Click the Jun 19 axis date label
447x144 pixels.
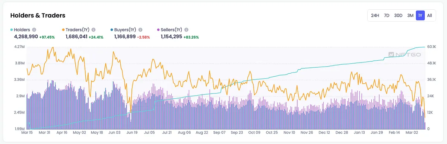point(132,132)
